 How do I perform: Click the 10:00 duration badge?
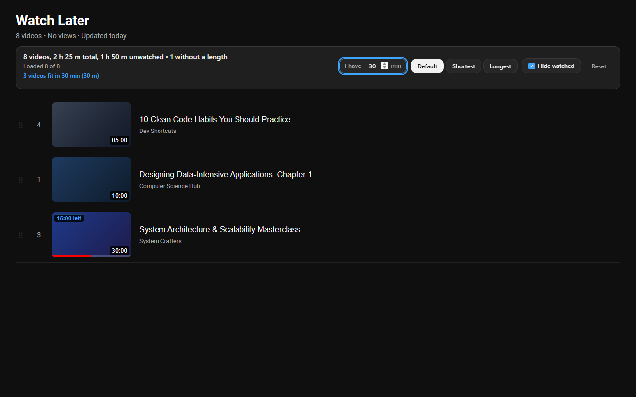(x=120, y=196)
